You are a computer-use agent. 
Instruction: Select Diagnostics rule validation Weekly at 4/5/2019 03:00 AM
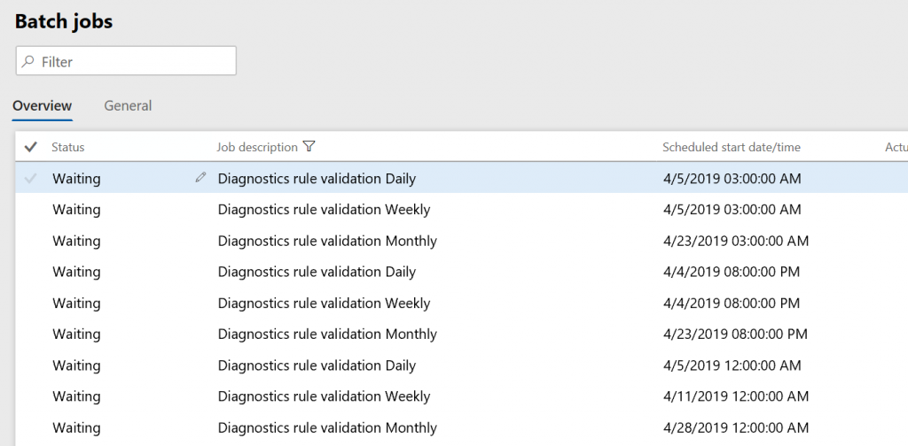pyautogui.click(x=324, y=210)
